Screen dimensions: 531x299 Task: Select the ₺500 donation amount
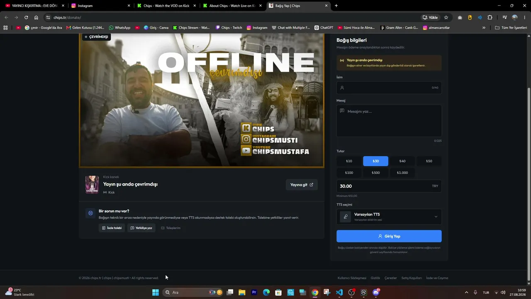[x=375, y=173]
